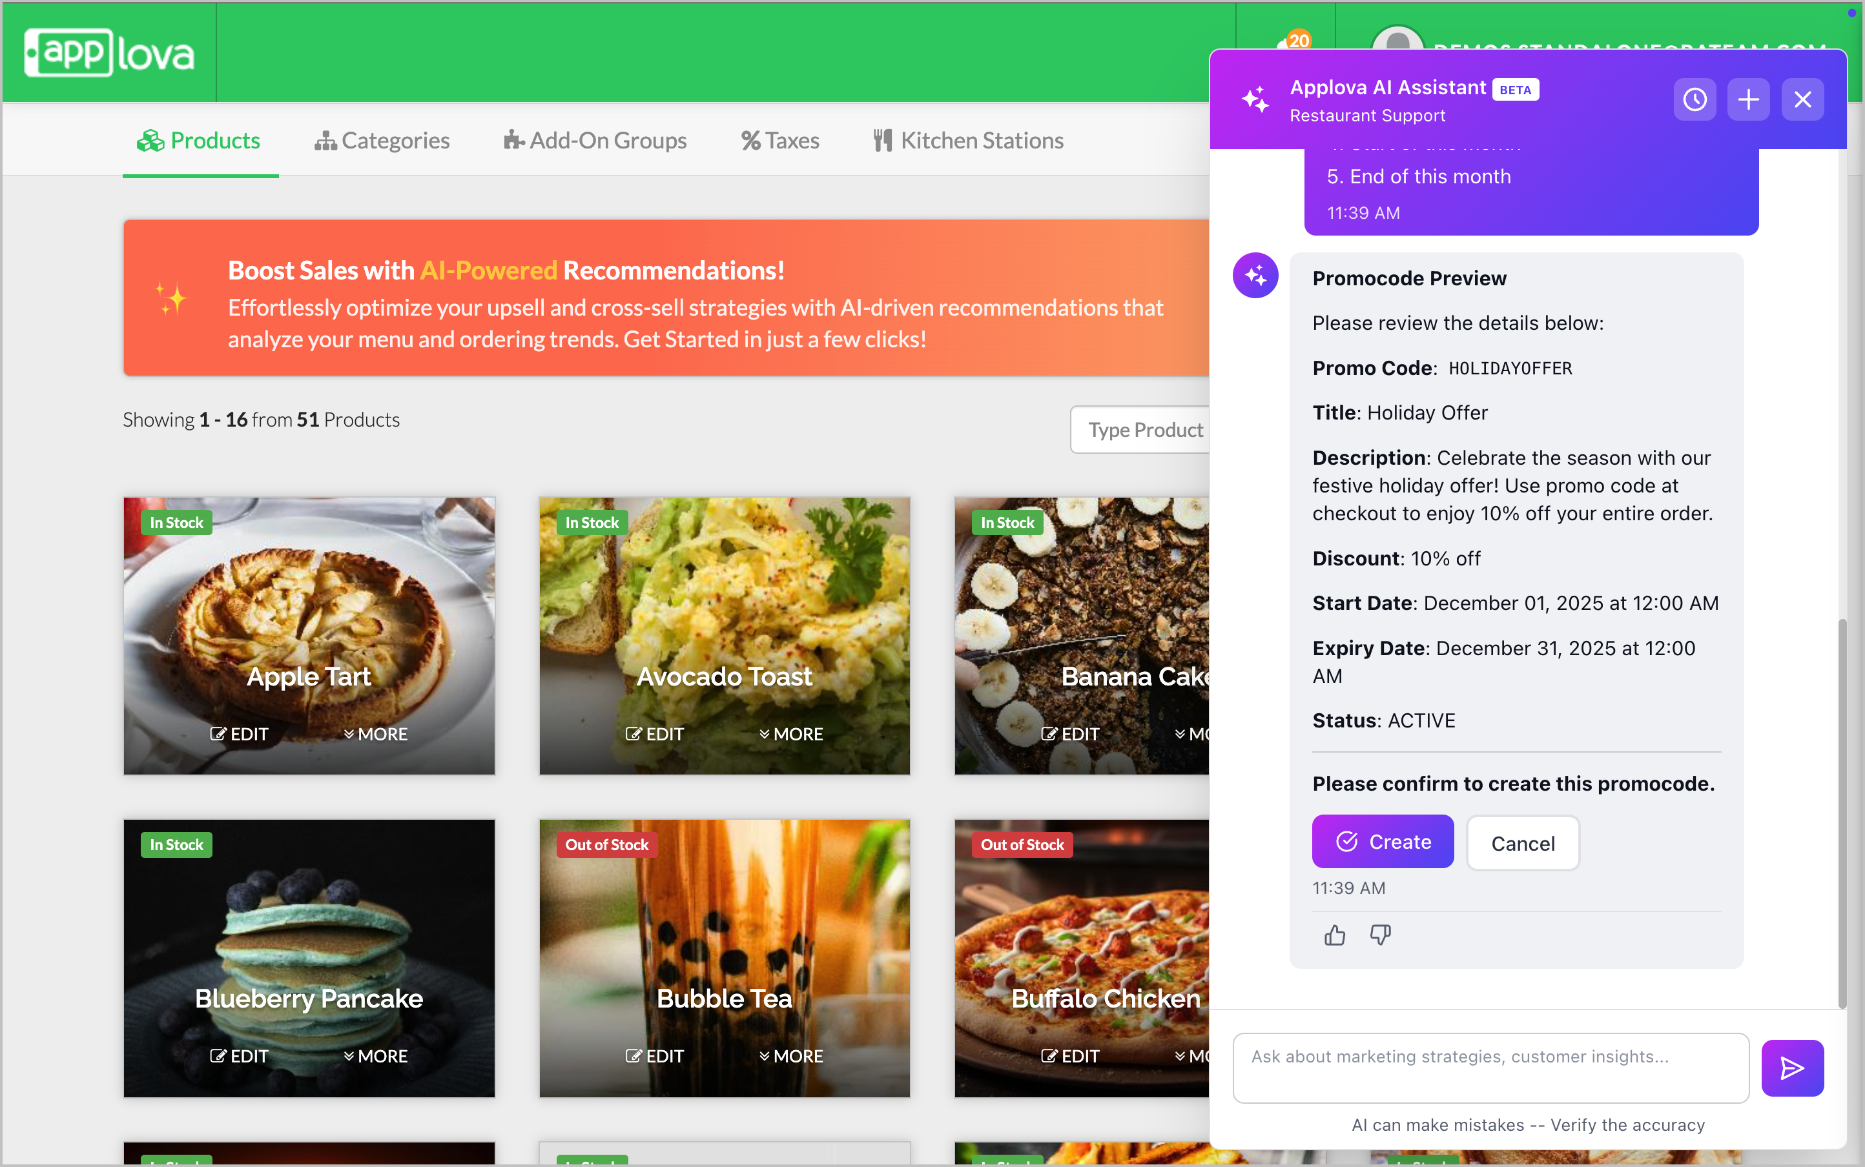Open notifications bell with 20 badge

(1288, 45)
